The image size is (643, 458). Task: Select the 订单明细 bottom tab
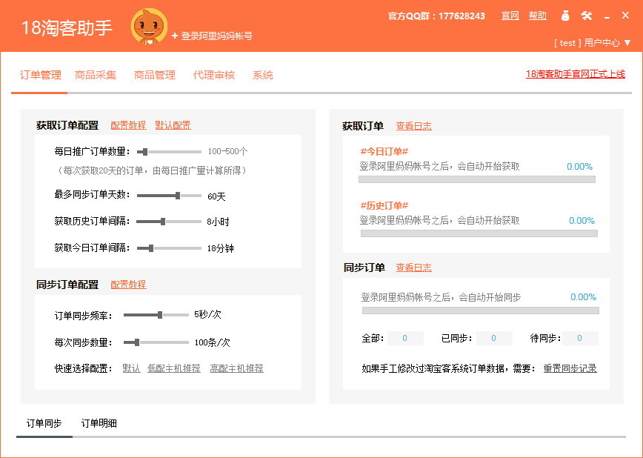point(99,424)
